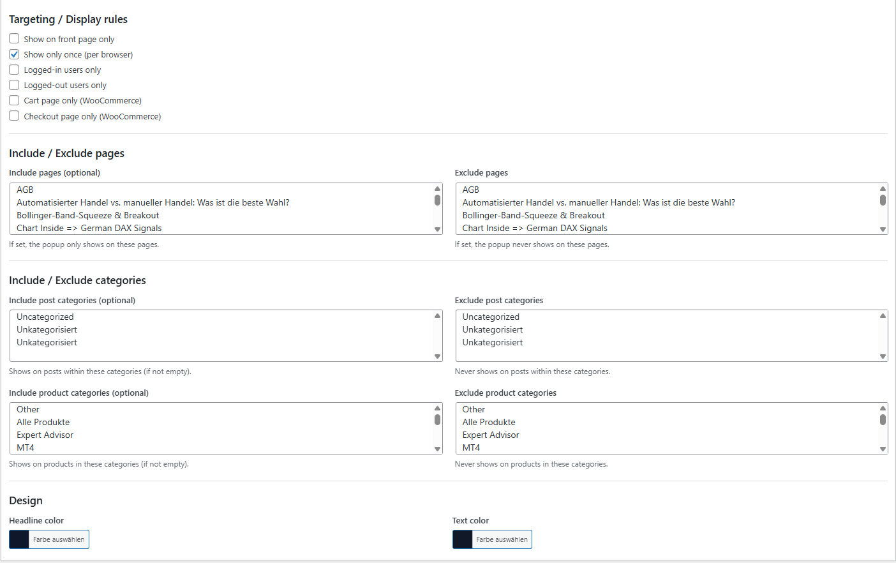Open the Text color swatch
Viewport: 896px width, 563px height.
(x=463, y=539)
